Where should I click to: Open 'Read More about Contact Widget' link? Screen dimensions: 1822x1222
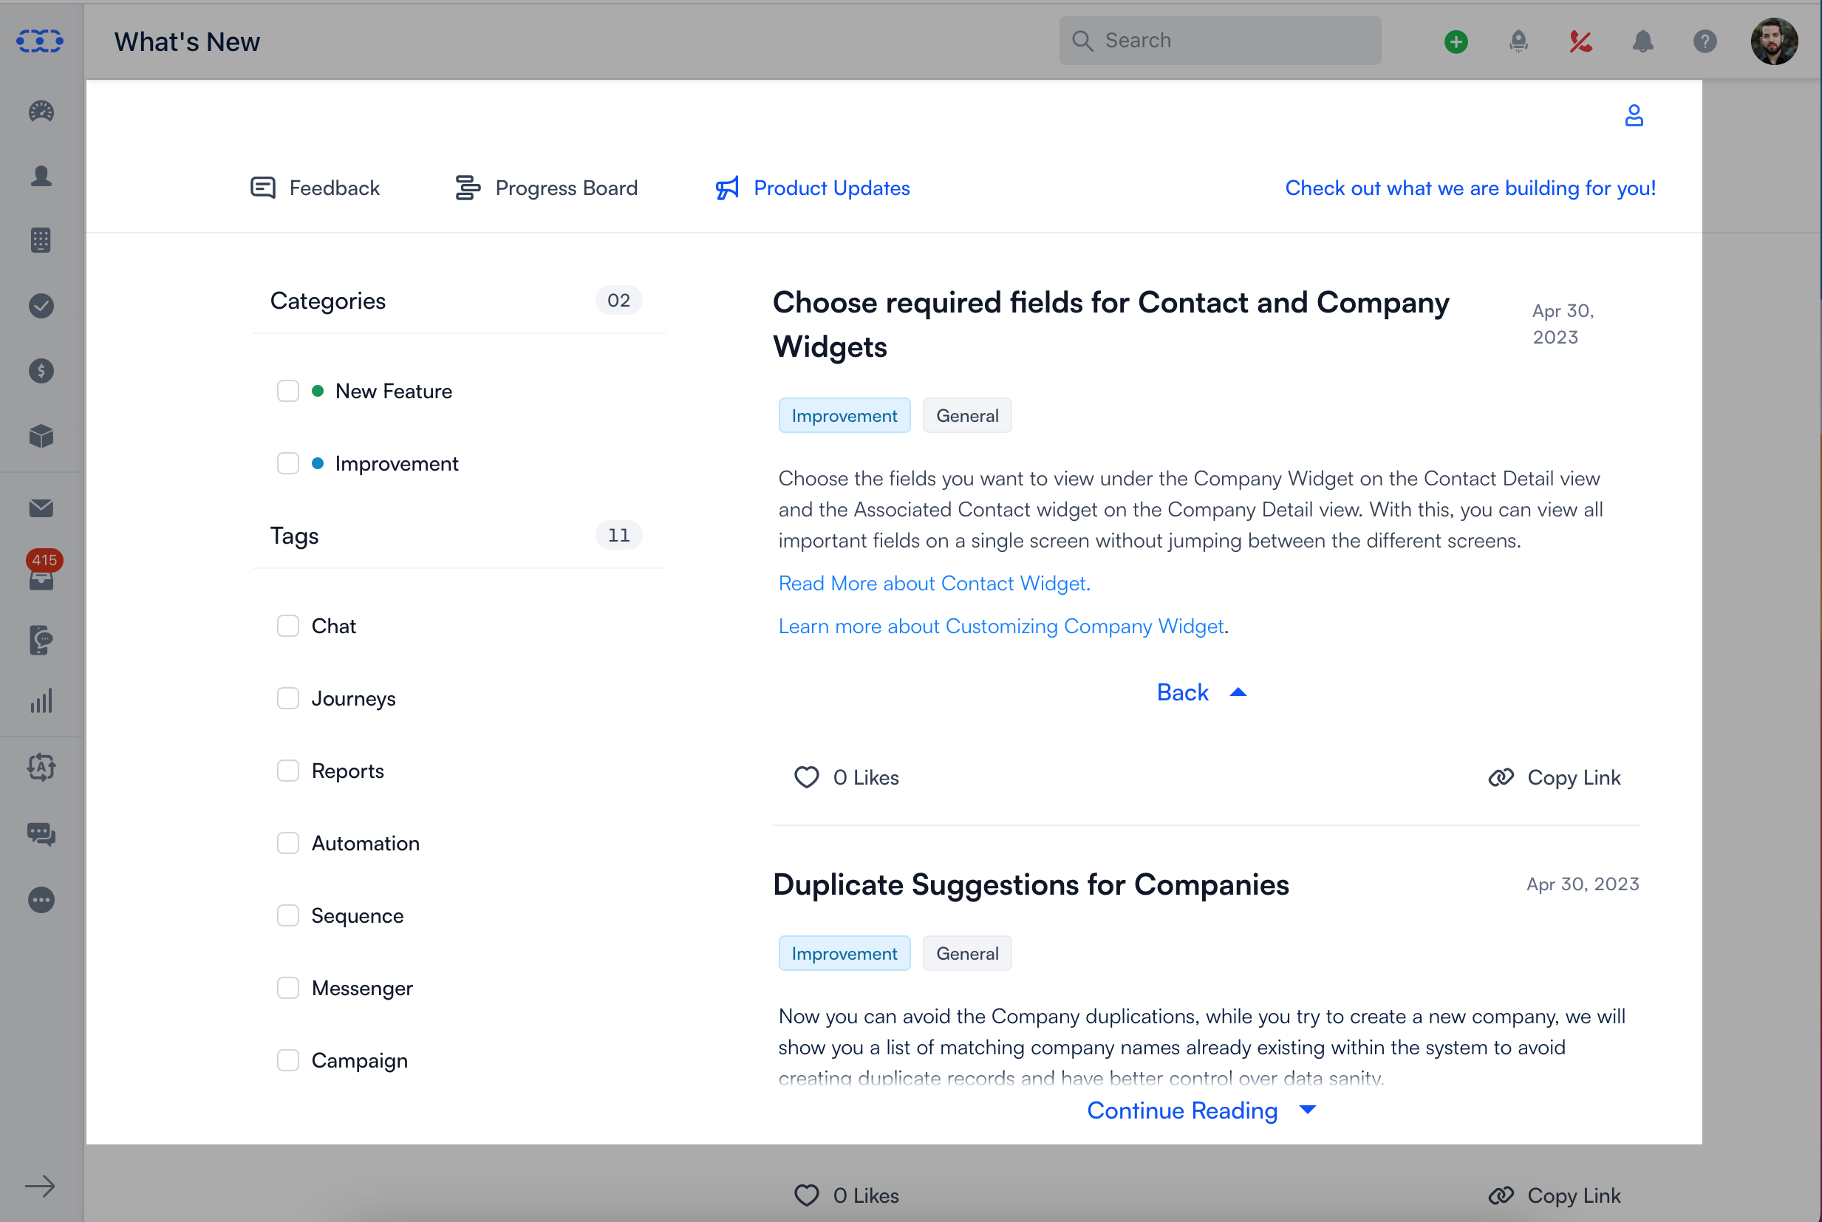934,583
